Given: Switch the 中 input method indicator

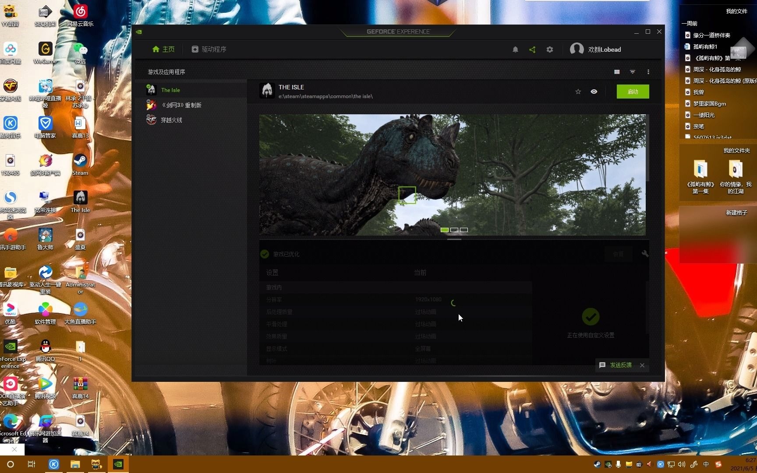Looking at the screenshot, I should coord(706,464).
